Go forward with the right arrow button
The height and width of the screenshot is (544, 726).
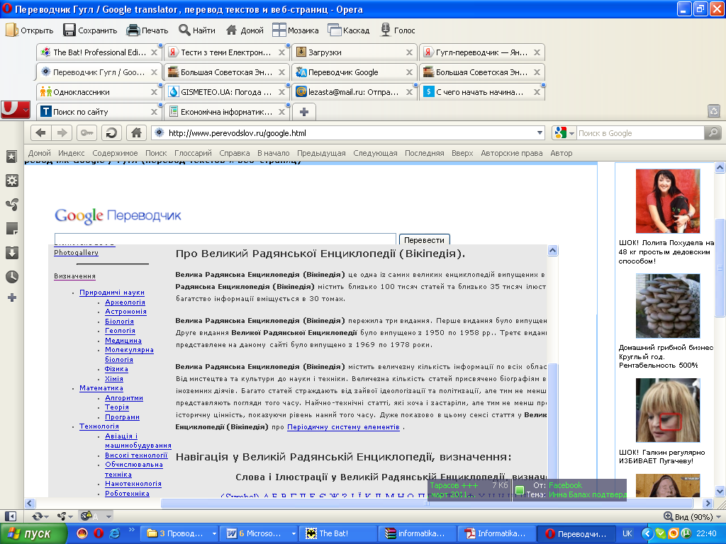62,133
